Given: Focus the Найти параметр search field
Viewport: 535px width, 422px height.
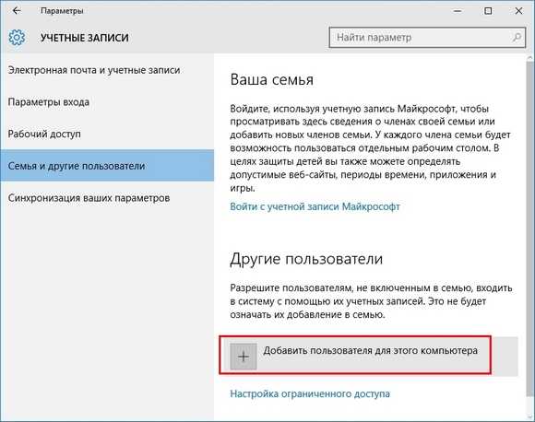Looking at the screenshot, I should [x=427, y=37].
